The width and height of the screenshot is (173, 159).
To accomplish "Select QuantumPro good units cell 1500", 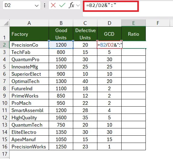I will click(x=61, y=59).
